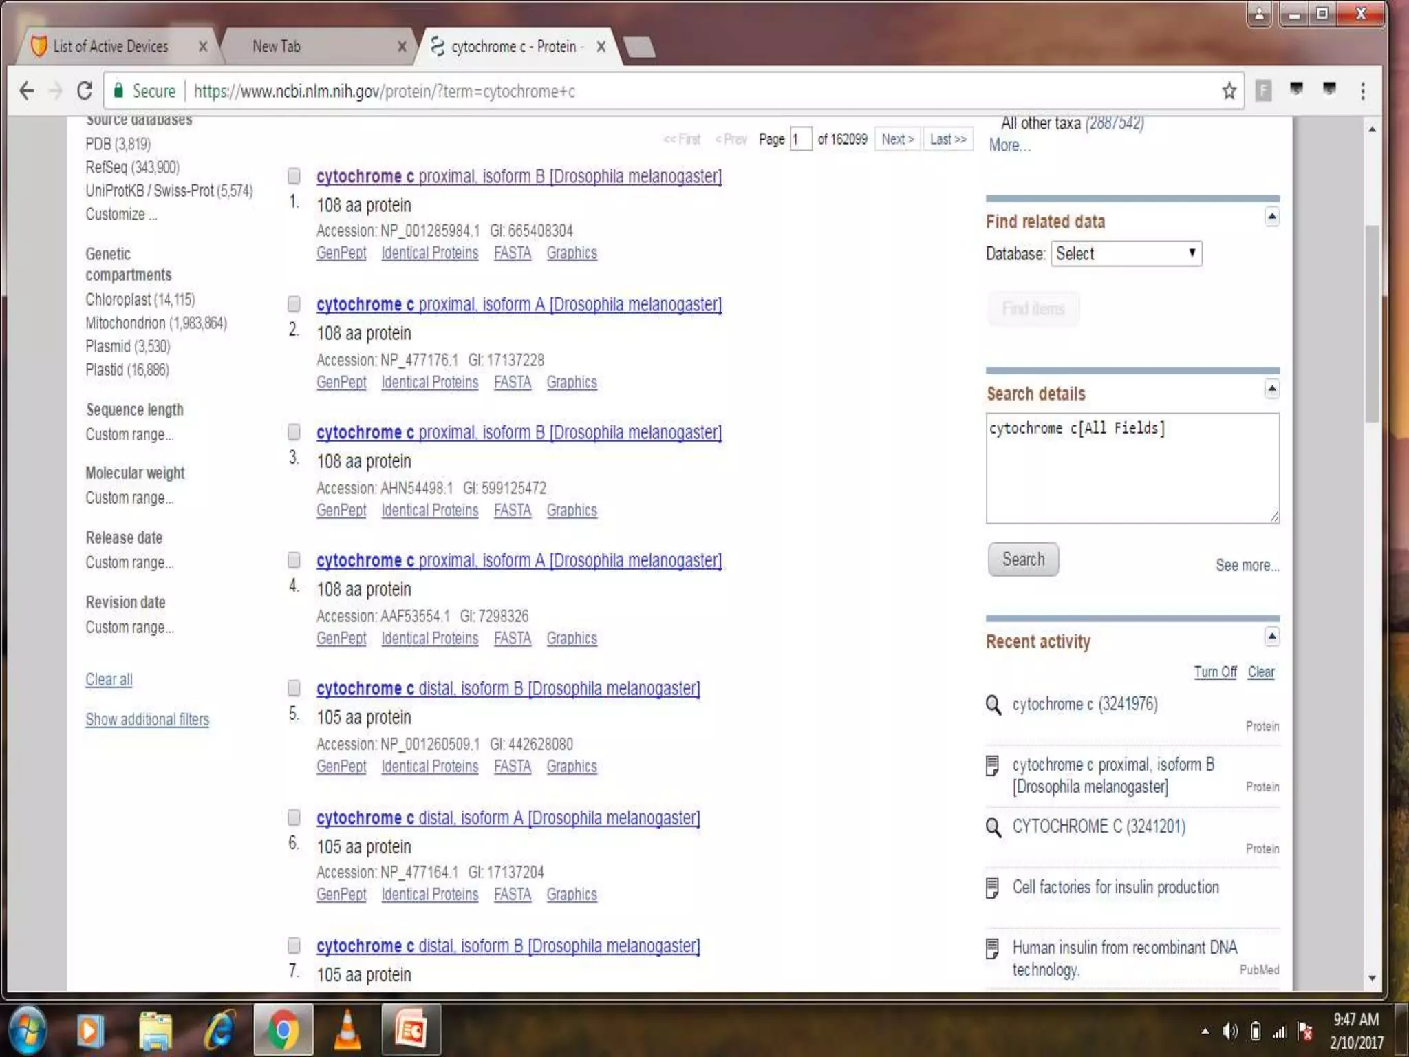Open VLC media player from taskbar
1409x1057 pixels.
tap(347, 1030)
